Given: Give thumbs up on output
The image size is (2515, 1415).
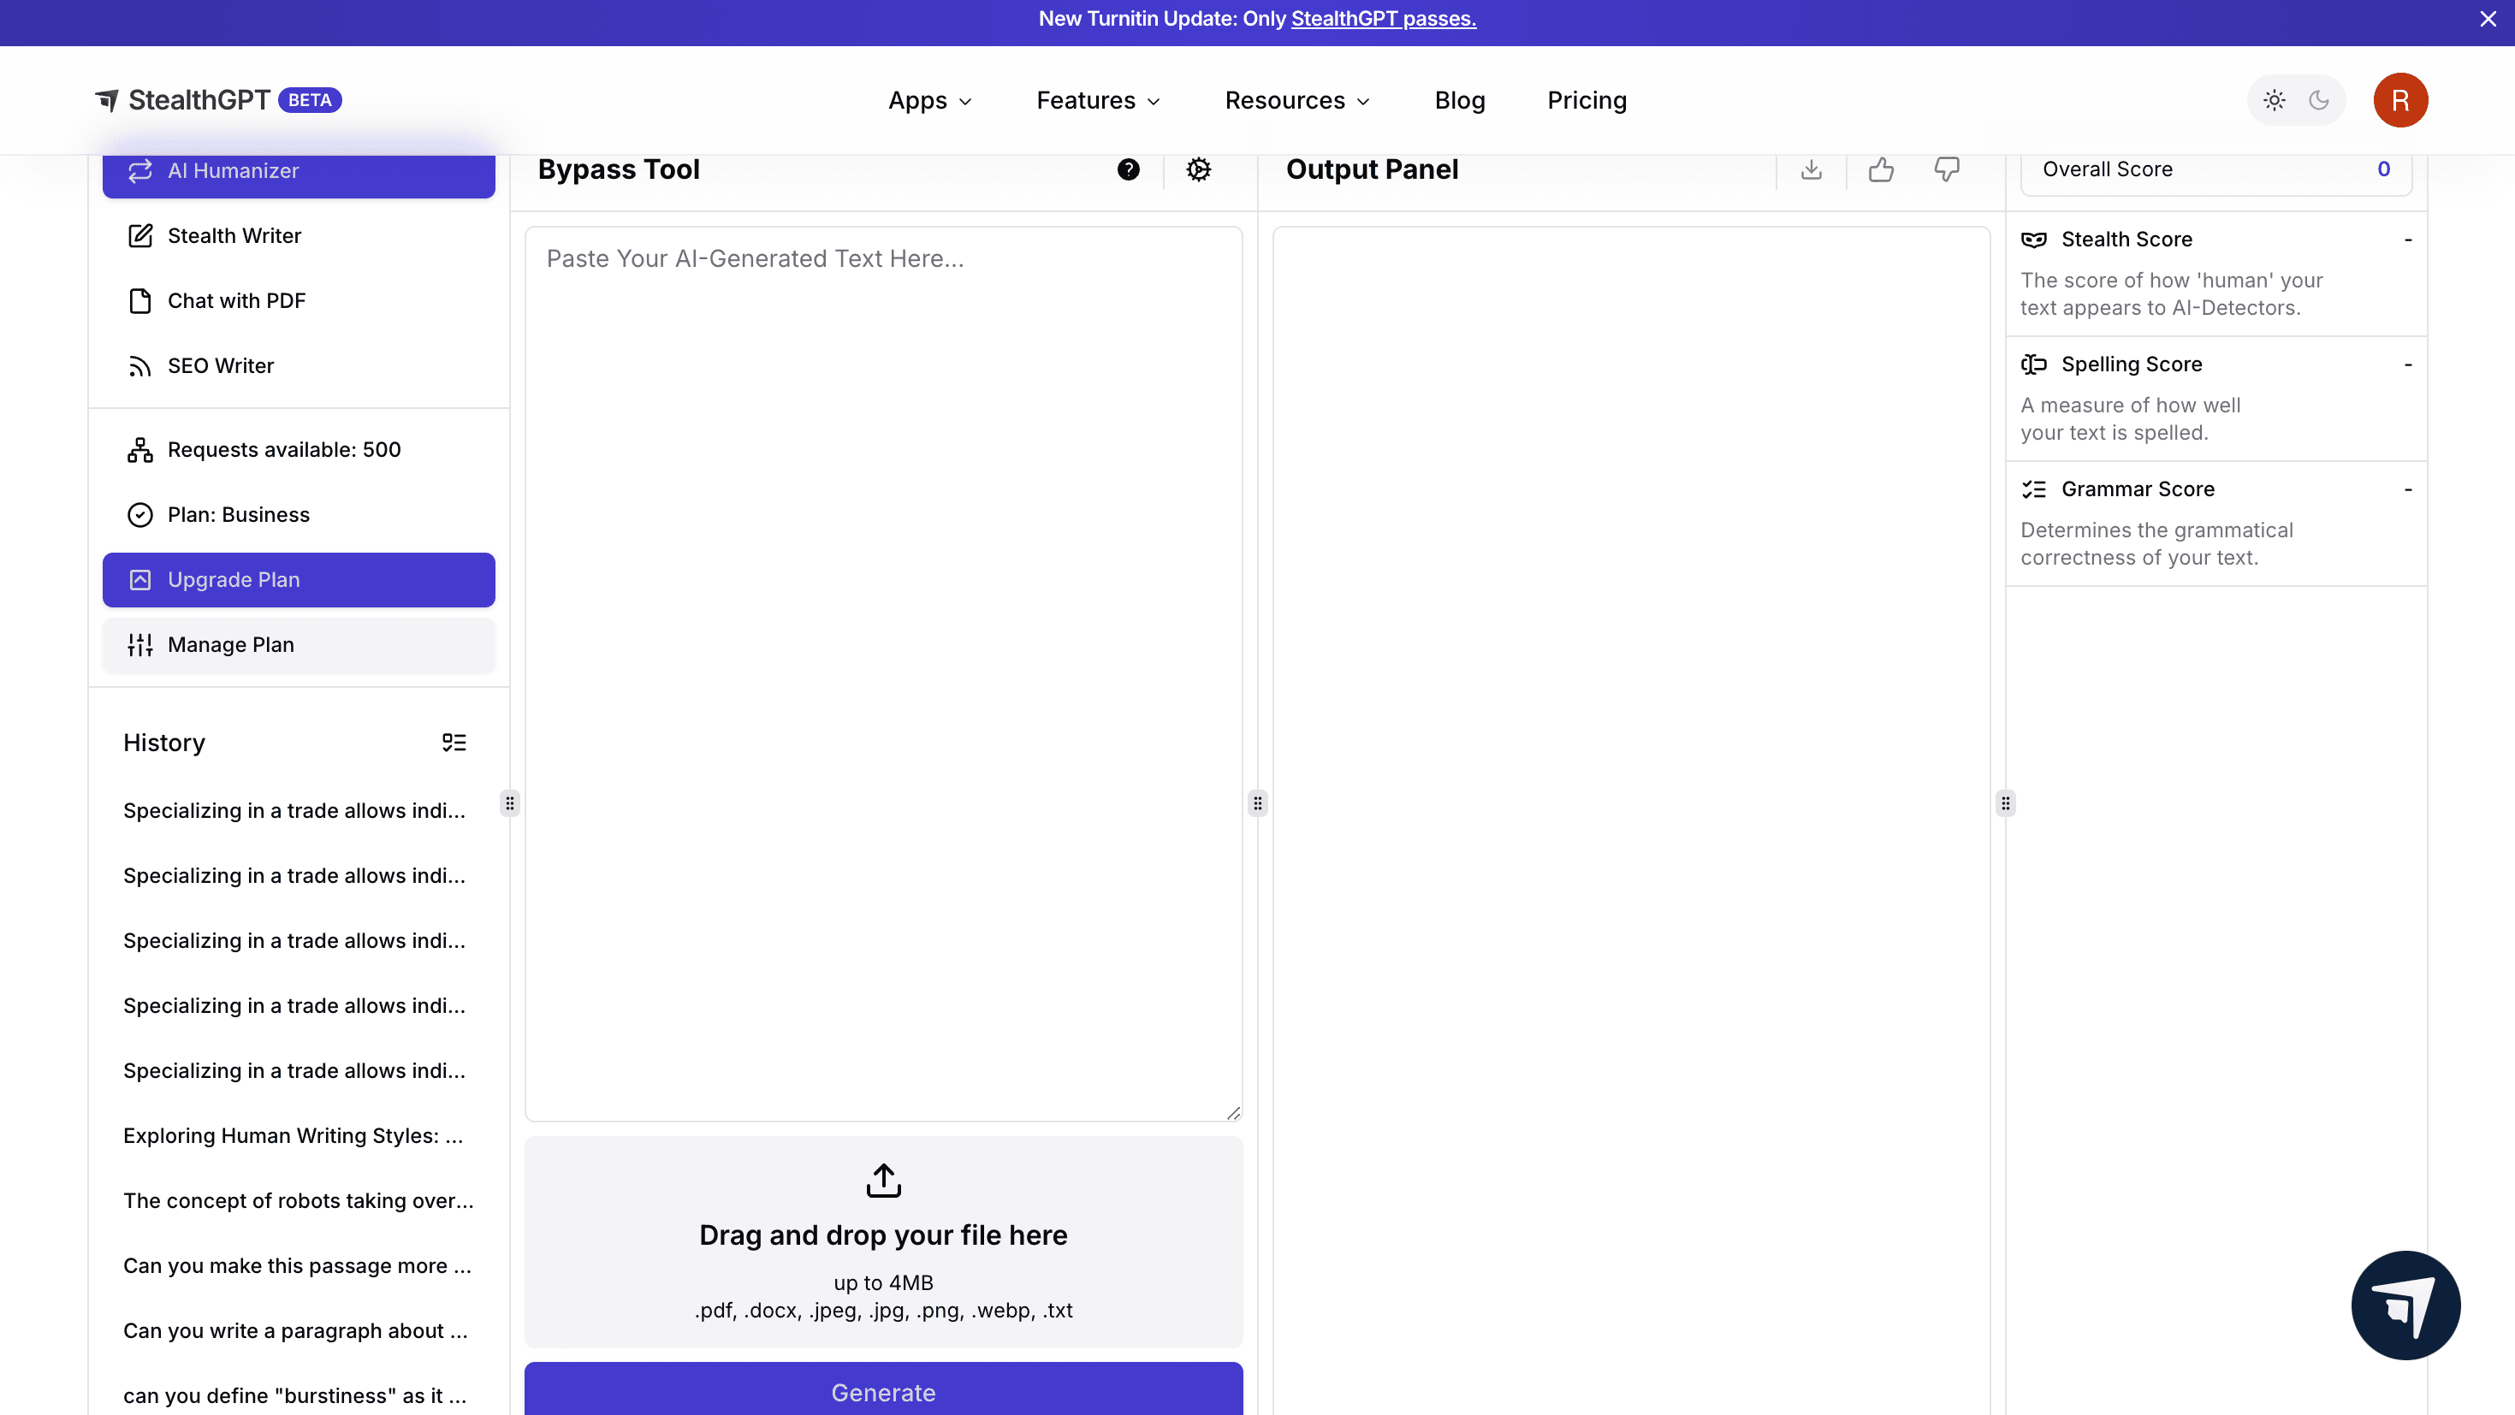Looking at the screenshot, I should (1880, 169).
